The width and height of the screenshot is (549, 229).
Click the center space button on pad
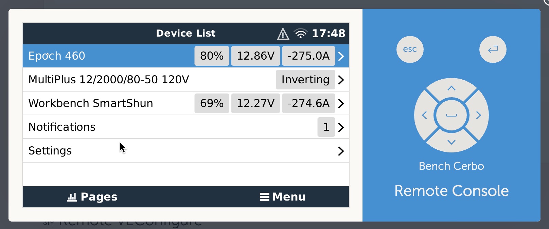click(x=451, y=115)
